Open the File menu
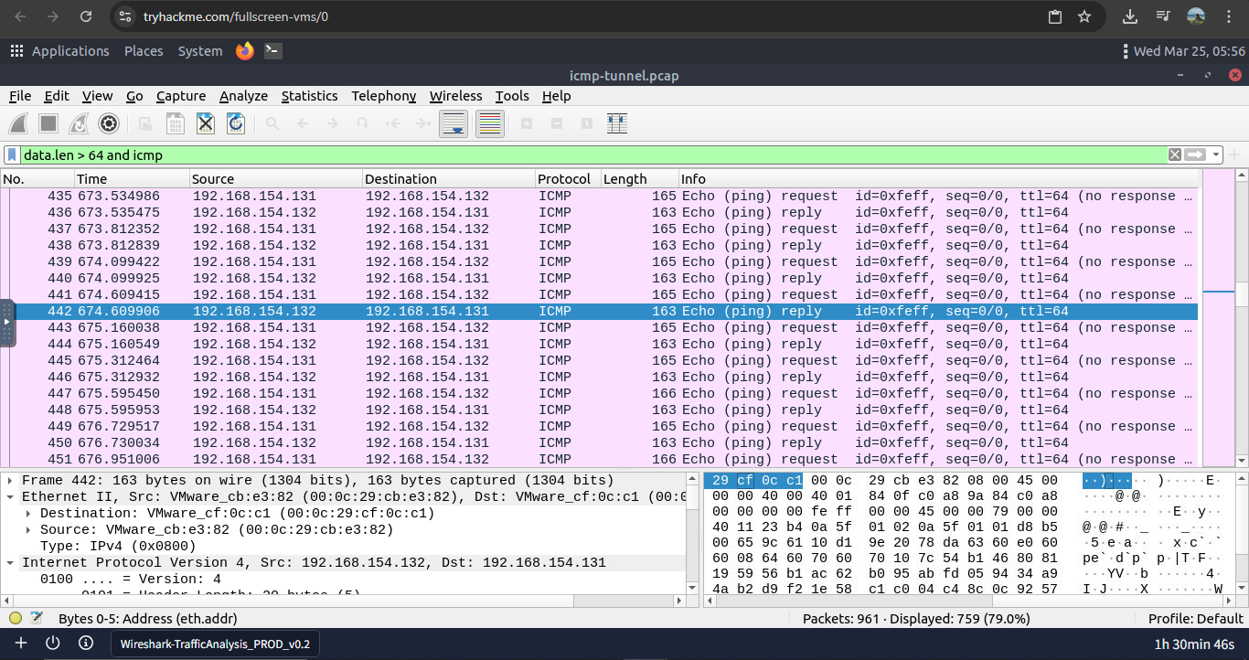This screenshot has width=1249, height=660. 20,96
